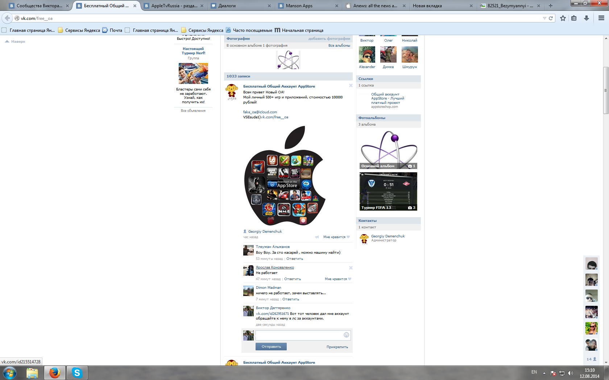Open the Настоящий Турнир Nerf ad title
Image resolution: width=609 pixels, height=380 pixels.
coord(193,51)
